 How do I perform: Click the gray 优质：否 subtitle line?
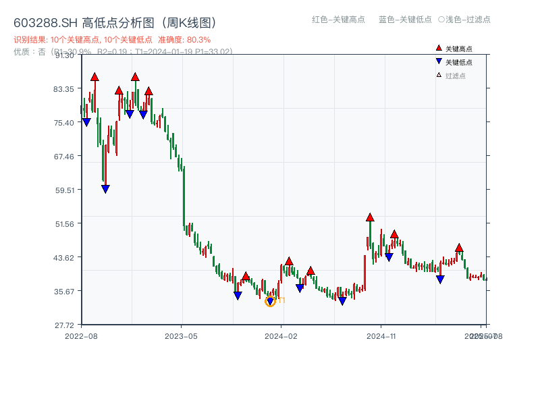pyautogui.click(x=124, y=52)
